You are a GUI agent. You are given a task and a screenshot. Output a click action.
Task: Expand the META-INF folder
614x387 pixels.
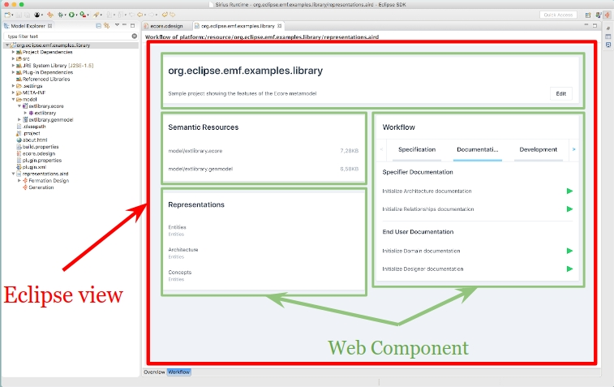tap(13, 92)
